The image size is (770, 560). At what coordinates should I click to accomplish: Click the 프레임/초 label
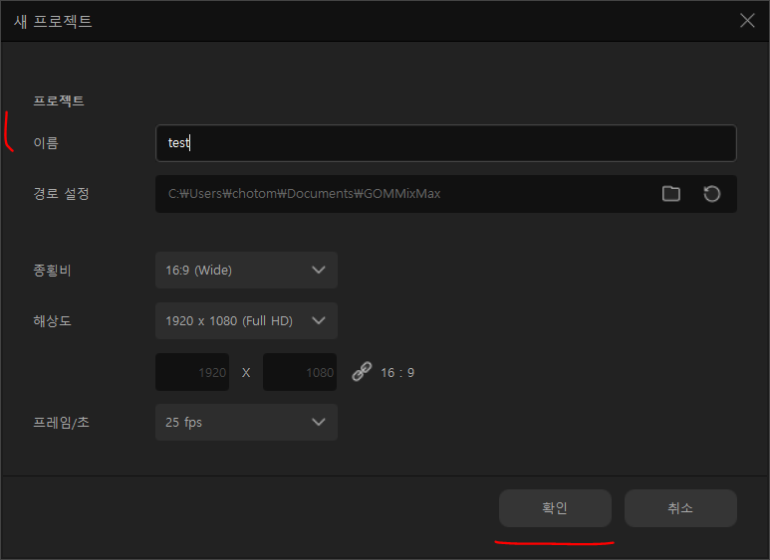click(61, 422)
